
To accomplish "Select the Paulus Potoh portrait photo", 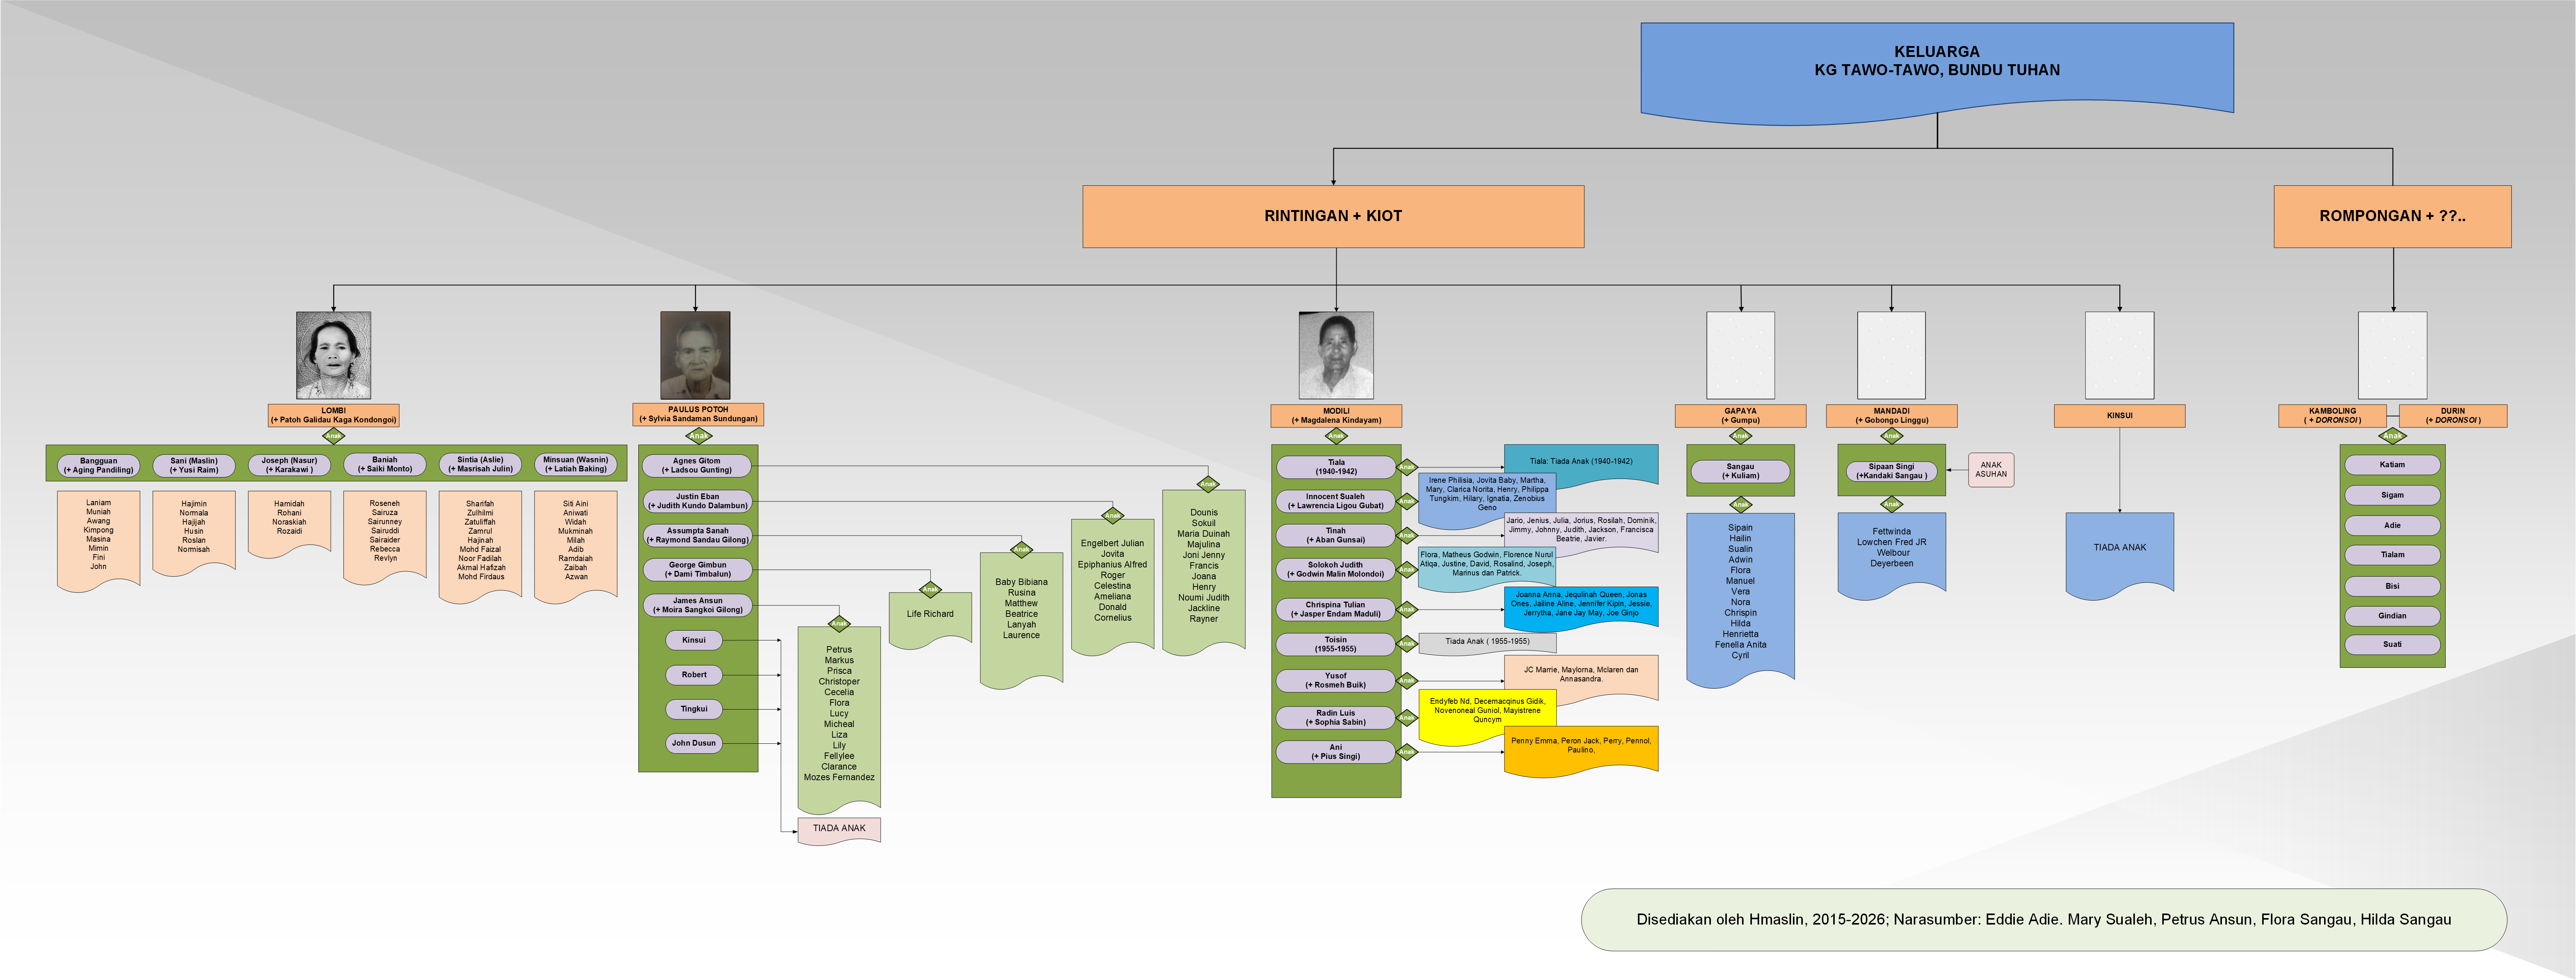I will click(x=695, y=355).
